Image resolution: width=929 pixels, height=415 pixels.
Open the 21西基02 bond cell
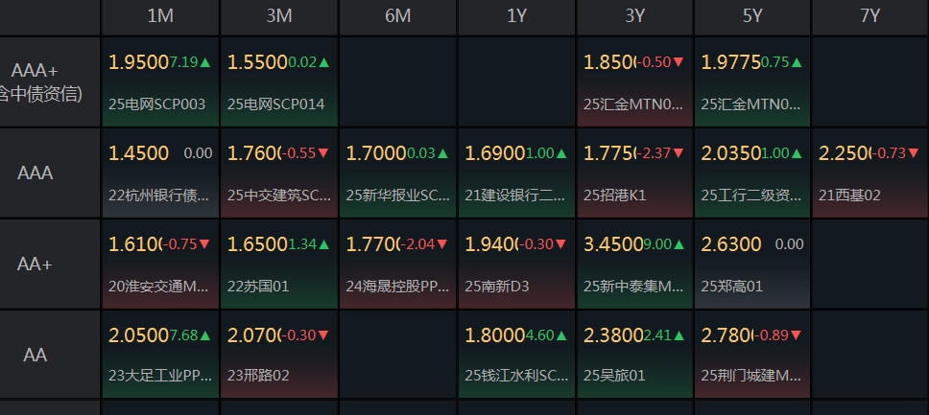click(x=869, y=173)
